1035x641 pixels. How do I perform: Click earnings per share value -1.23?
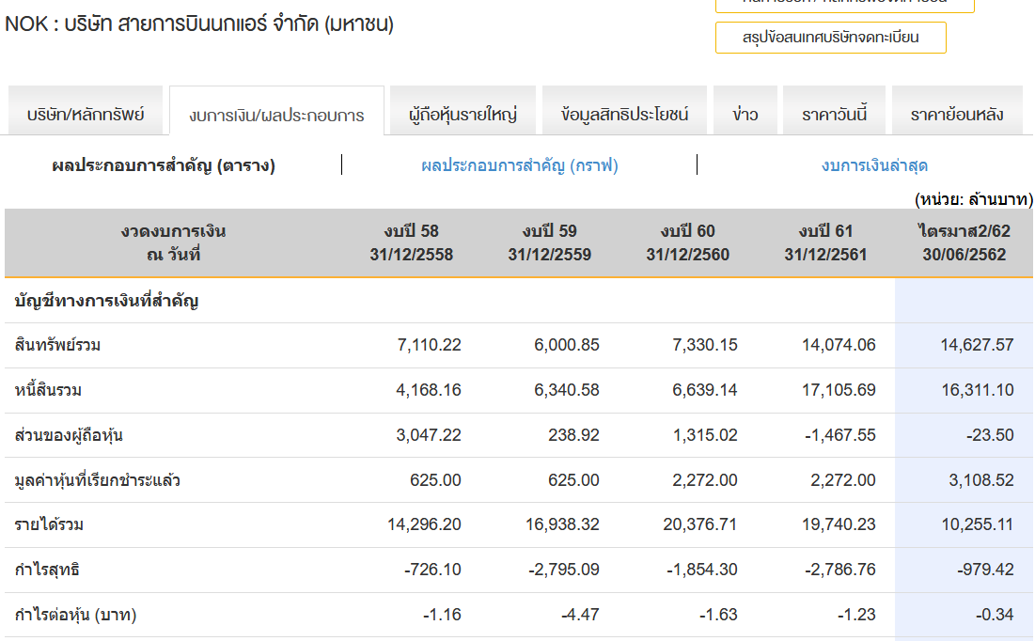point(856,615)
